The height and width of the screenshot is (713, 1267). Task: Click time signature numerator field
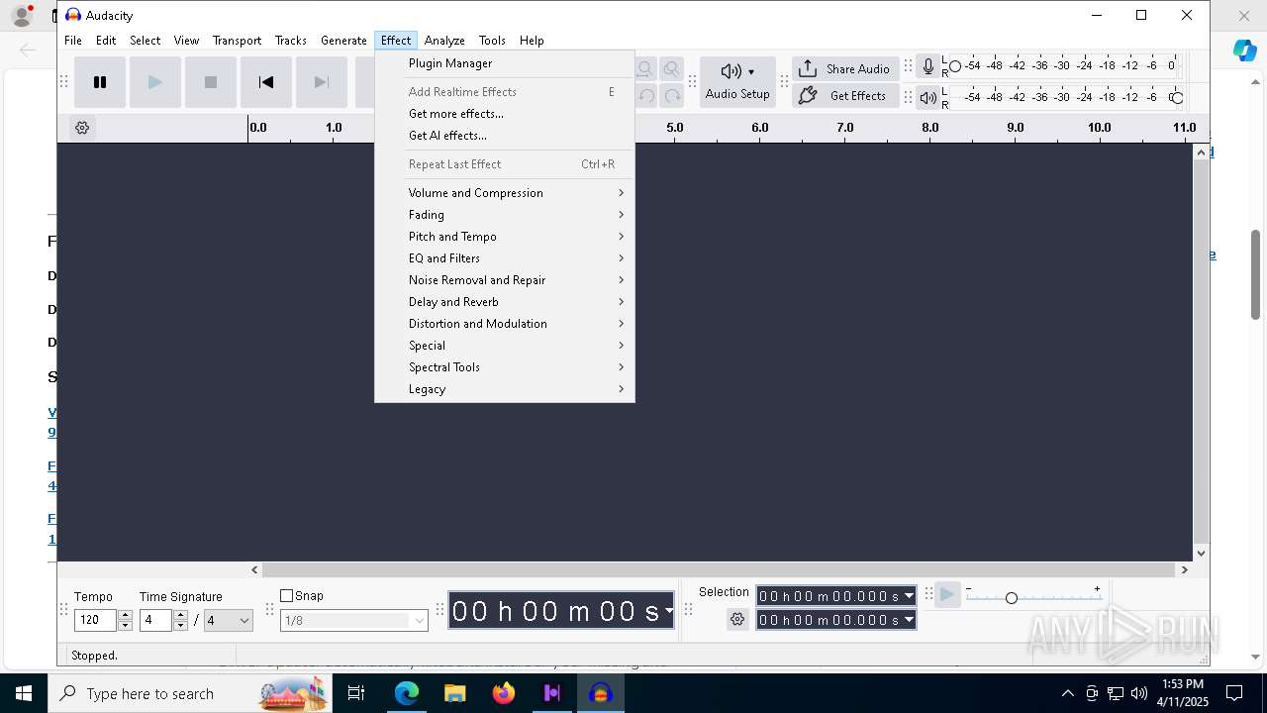pos(156,621)
